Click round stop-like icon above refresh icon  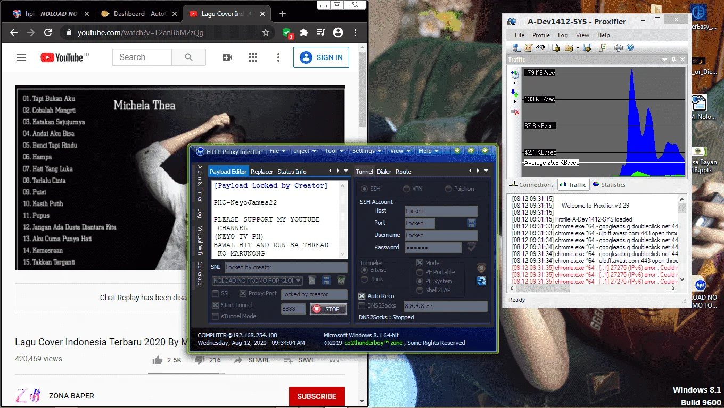pyautogui.click(x=481, y=268)
